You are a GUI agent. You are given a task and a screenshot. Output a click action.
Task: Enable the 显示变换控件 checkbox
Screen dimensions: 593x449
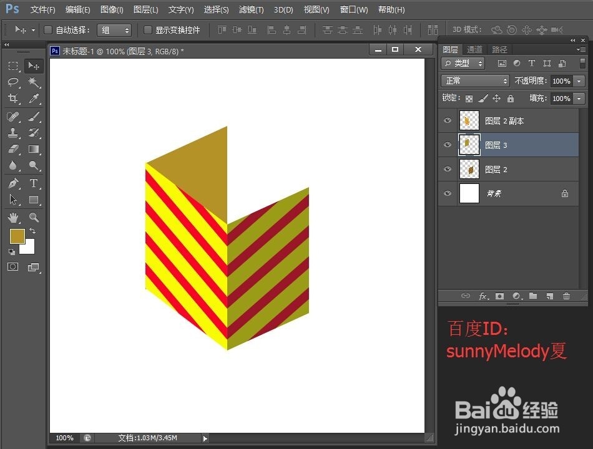coord(148,30)
